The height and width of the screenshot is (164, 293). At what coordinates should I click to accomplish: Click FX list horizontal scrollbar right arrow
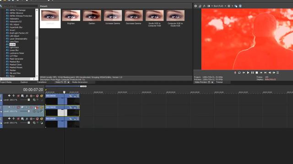34,79
